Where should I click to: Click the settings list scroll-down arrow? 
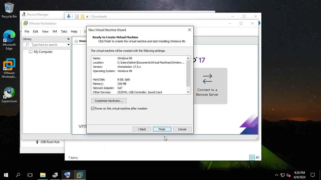188,92
